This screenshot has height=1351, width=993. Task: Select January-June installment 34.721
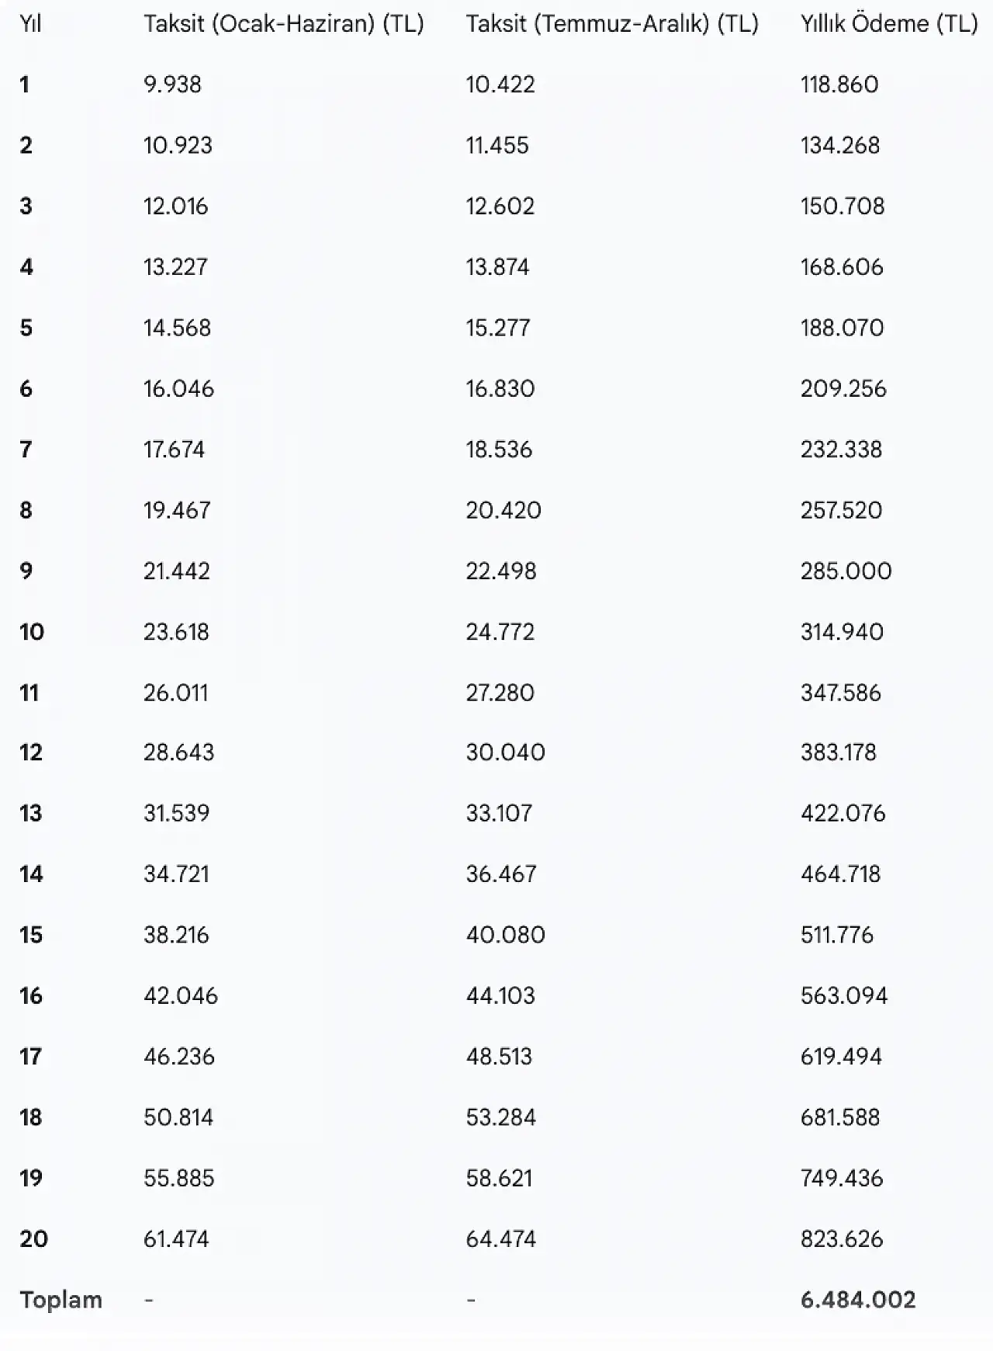[x=176, y=874]
